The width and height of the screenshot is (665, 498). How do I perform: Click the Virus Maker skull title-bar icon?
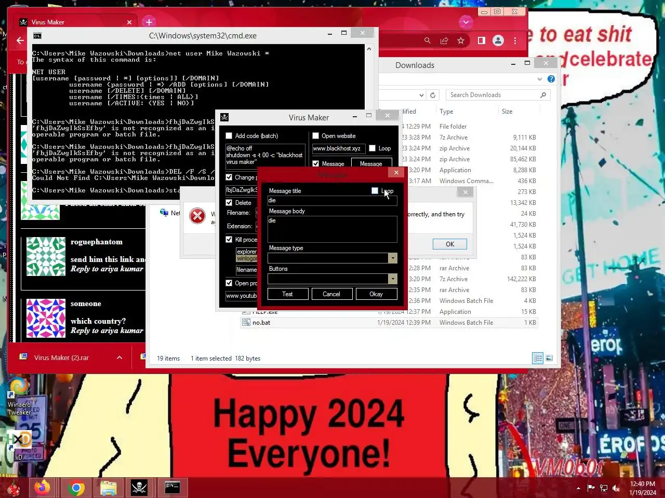[224, 117]
